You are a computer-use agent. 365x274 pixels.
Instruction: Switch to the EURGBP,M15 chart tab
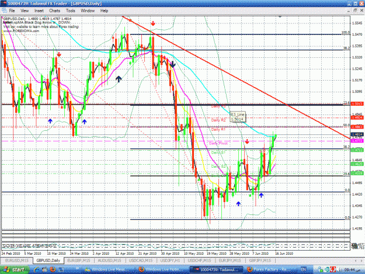point(78,260)
